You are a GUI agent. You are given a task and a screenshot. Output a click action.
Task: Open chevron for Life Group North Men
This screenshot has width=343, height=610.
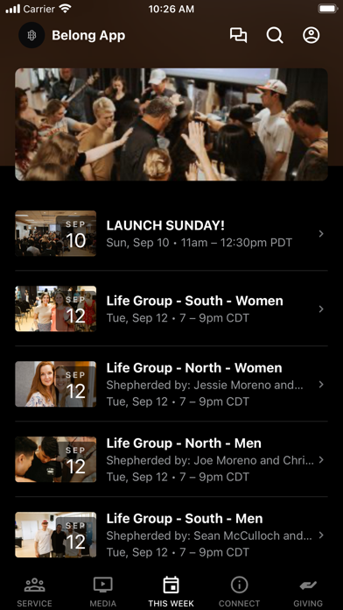click(321, 460)
